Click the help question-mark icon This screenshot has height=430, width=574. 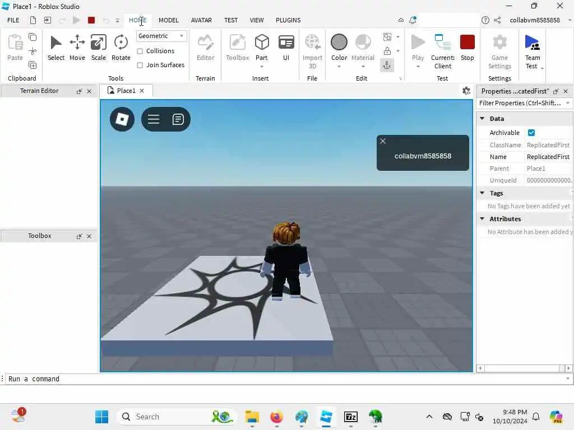pyautogui.click(x=485, y=20)
